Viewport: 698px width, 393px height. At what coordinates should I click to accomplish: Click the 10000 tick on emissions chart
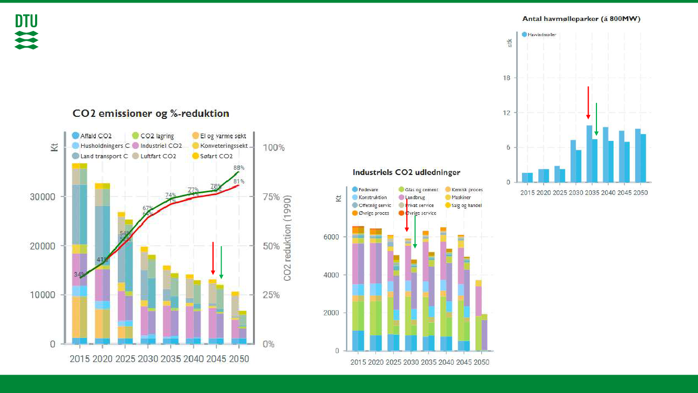(41, 295)
